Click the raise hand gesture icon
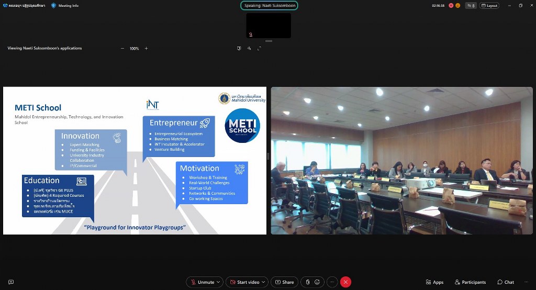 point(307,282)
